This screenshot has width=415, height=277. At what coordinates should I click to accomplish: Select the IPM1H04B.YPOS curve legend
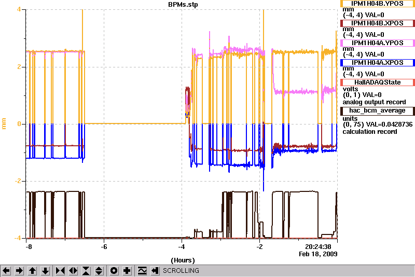pos(378,4)
